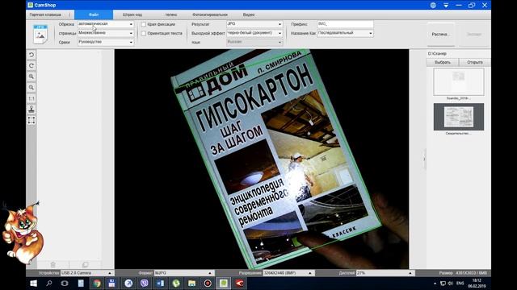517x290 pixels.
Task: Open the Устройство USB 2.0 Camera dropdown
Action: pyautogui.click(x=86, y=273)
